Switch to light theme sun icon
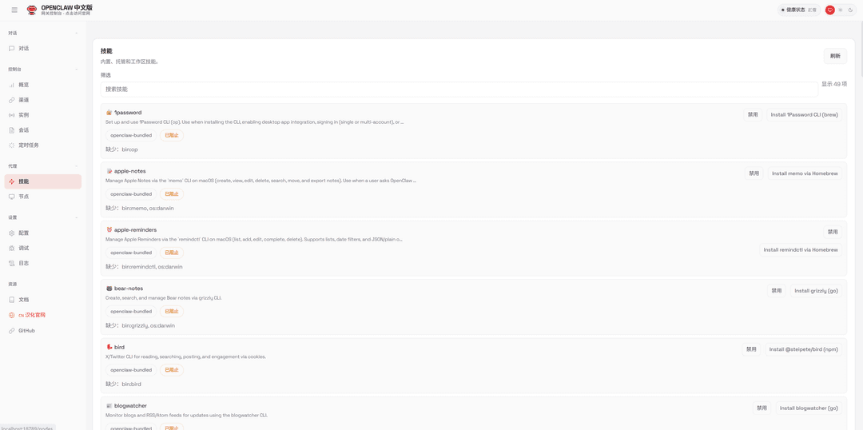The width and height of the screenshot is (863, 430). [x=840, y=10]
